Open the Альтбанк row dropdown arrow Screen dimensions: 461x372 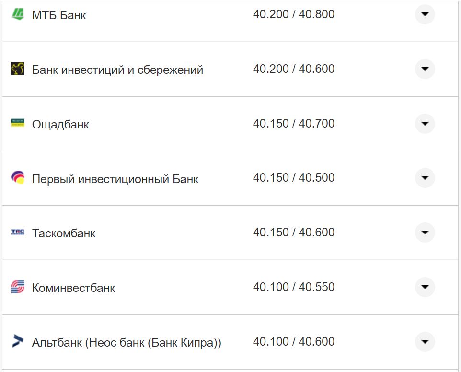[425, 342]
